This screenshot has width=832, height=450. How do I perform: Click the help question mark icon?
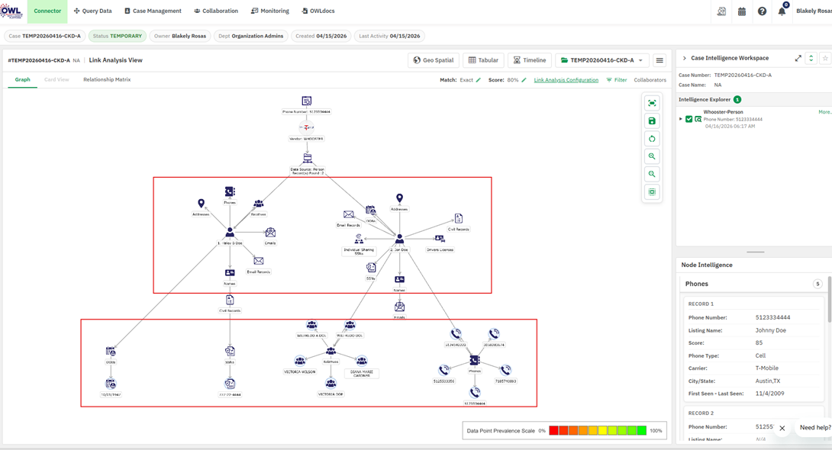pyautogui.click(x=762, y=11)
